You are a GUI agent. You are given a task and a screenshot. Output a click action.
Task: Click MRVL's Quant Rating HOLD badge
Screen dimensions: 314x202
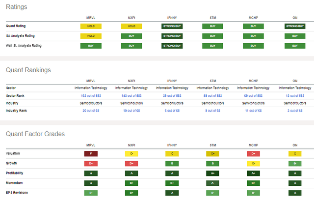click(x=91, y=26)
